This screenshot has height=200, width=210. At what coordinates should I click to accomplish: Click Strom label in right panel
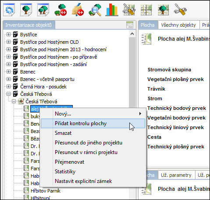(155, 98)
